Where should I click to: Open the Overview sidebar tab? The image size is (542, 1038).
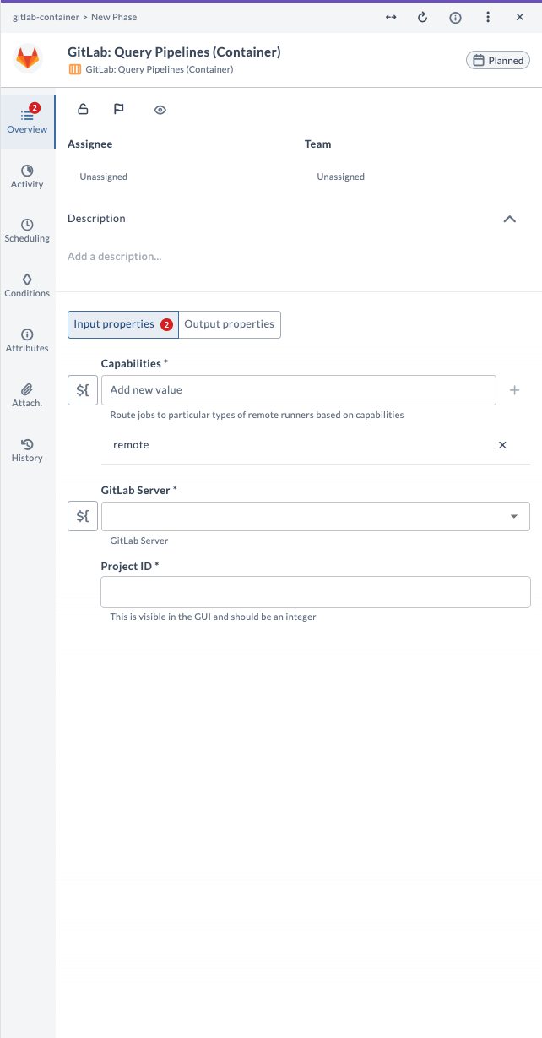tap(27, 121)
